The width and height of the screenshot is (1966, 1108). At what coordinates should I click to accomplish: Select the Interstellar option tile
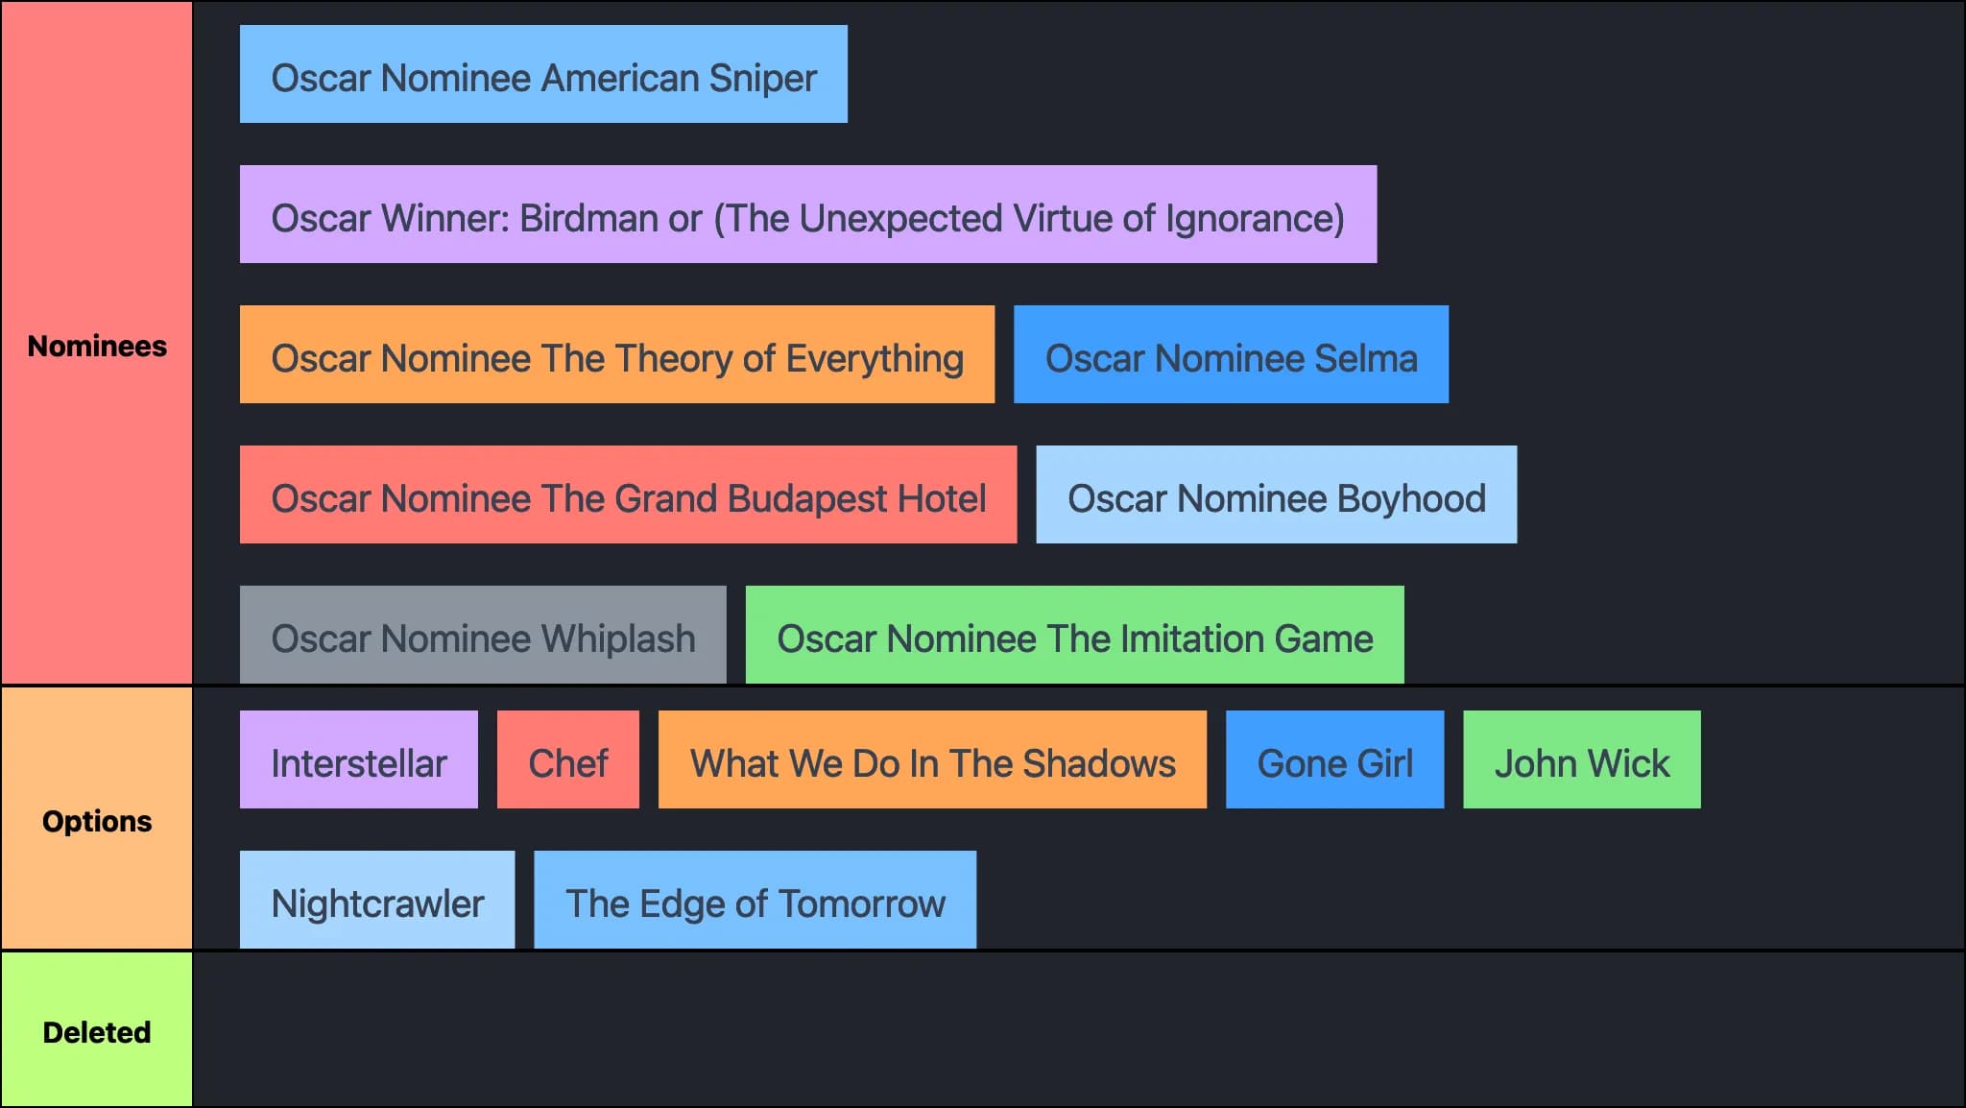358,760
